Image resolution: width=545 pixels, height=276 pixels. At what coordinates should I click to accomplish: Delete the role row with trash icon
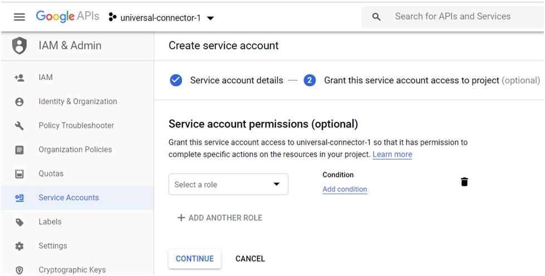point(464,182)
